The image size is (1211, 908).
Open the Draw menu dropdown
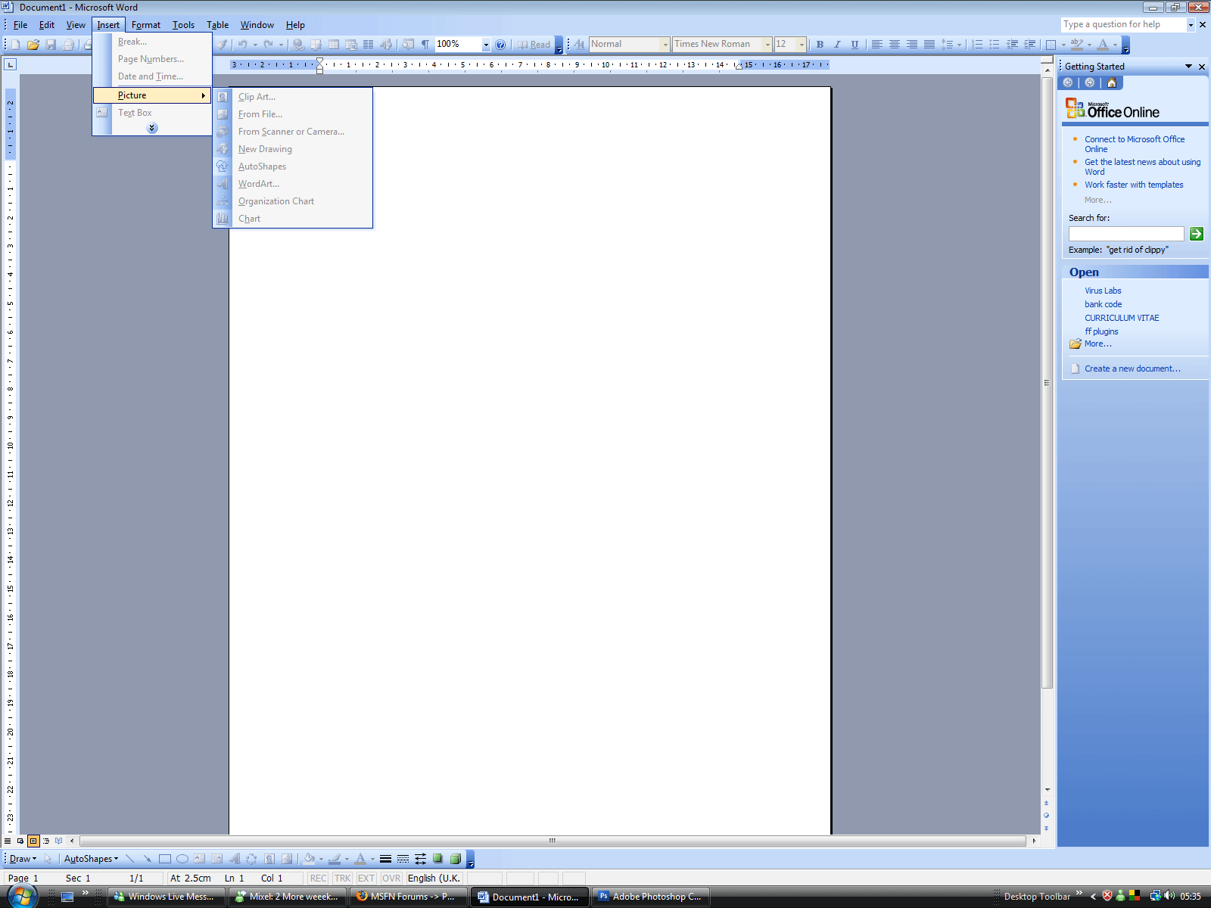tap(23, 859)
